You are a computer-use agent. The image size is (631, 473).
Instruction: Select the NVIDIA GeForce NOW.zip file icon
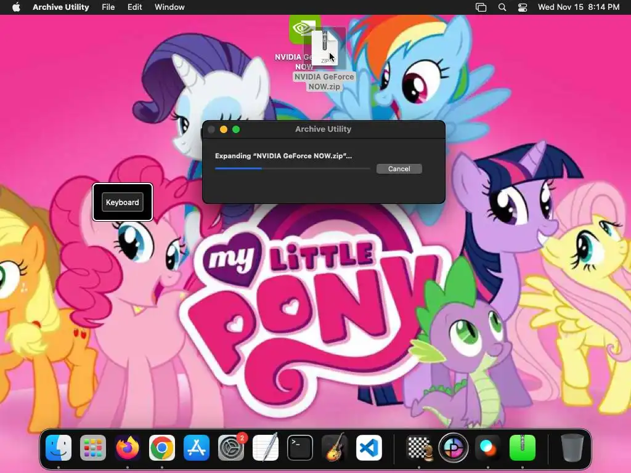pos(325,47)
